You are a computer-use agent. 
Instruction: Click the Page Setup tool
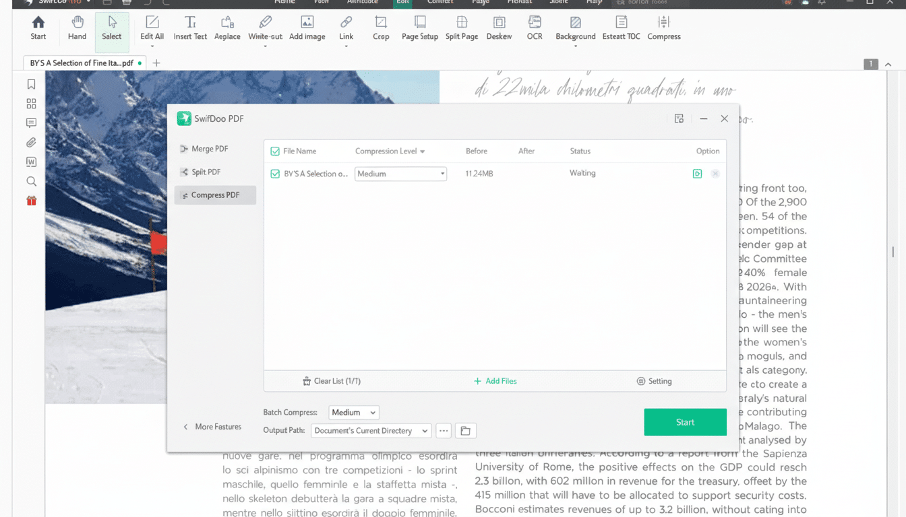419,29
